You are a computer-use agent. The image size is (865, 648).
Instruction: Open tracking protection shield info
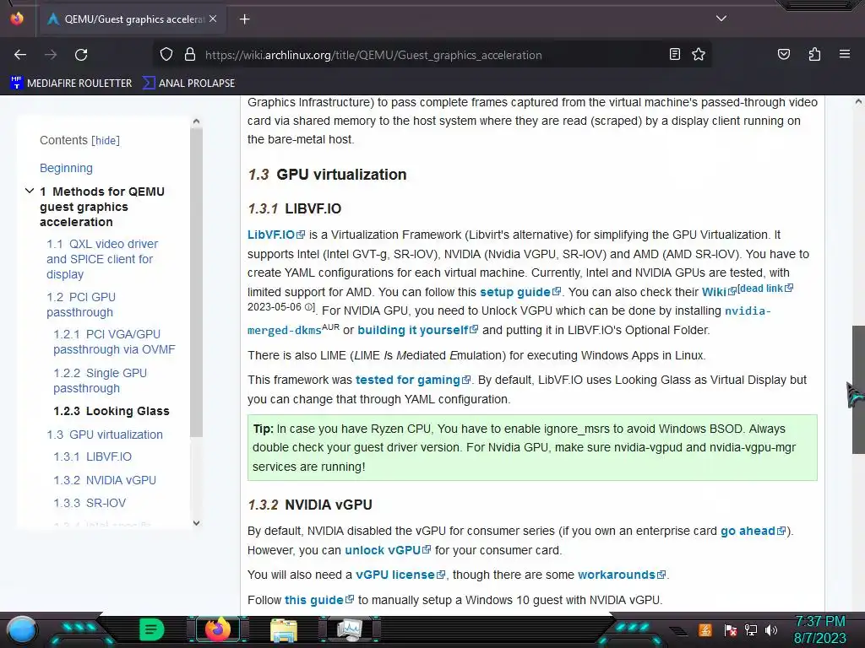tap(166, 55)
